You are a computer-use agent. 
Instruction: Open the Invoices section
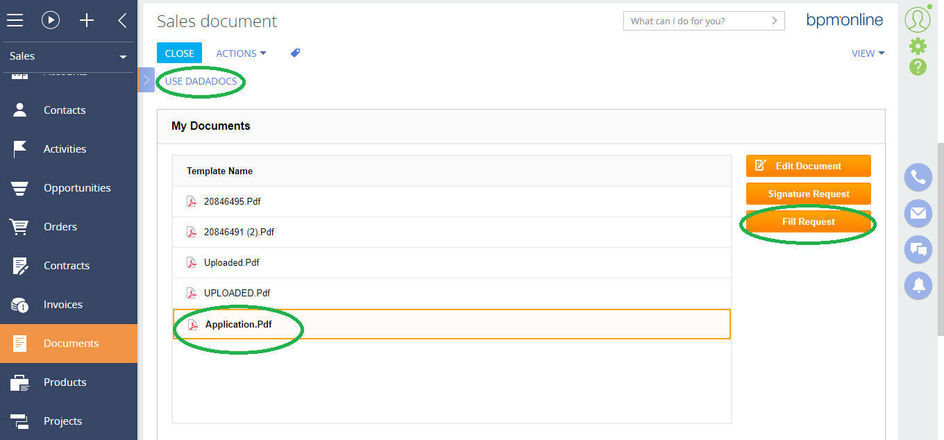pos(69,305)
